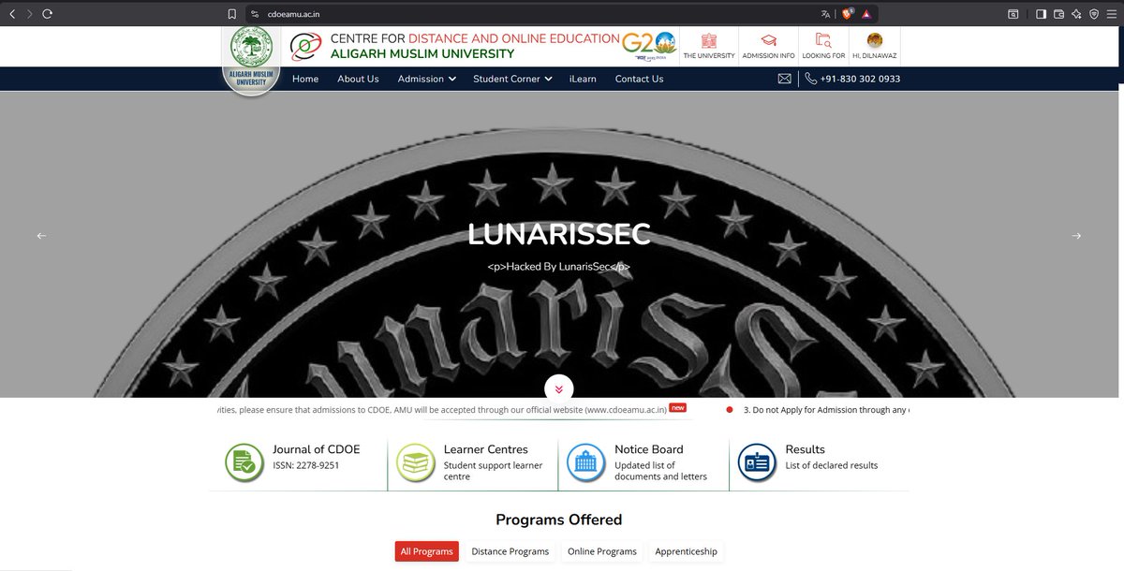Open site settings icon beside the URL
The height and width of the screenshot is (571, 1124).
(x=254, y=14)
